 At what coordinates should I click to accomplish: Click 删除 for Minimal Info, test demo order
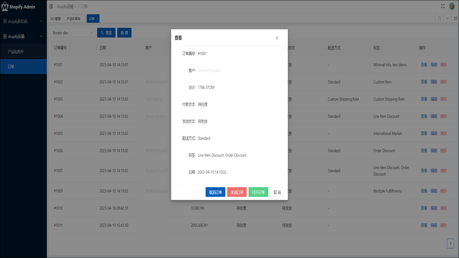tap(444, 65)
